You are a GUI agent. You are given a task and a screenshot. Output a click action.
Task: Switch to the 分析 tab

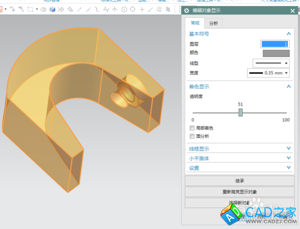click(214, 23)
